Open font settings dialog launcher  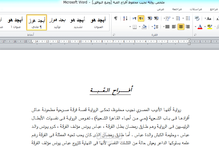pyautogui.click(x=195, y=35)
